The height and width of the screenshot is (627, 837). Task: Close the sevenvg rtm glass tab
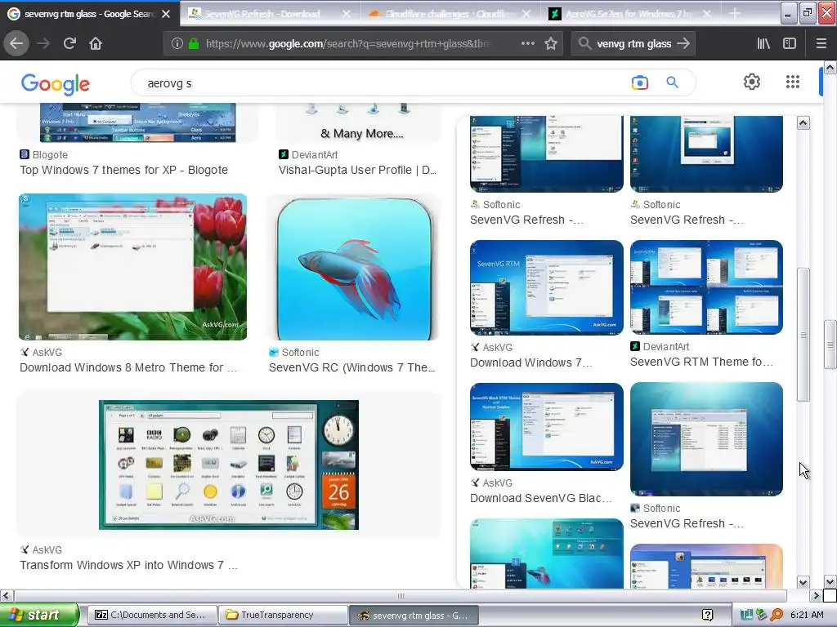click(166, 14)
